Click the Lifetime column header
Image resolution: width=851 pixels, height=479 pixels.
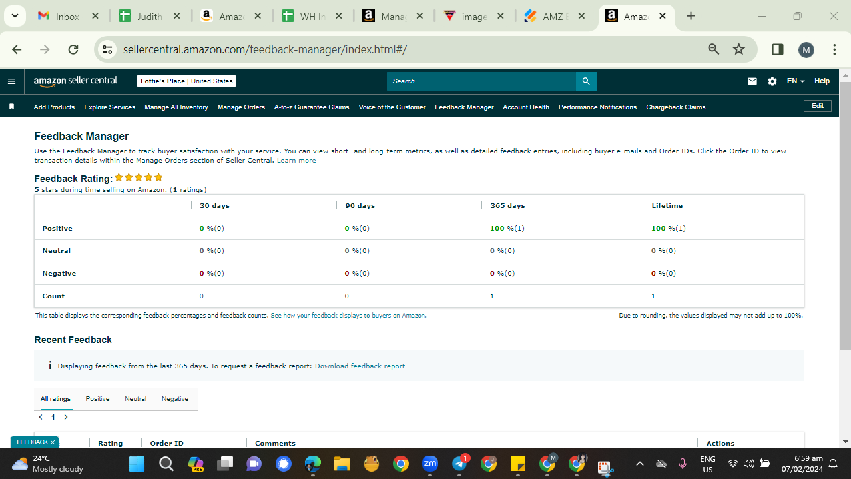click(667, 206)
